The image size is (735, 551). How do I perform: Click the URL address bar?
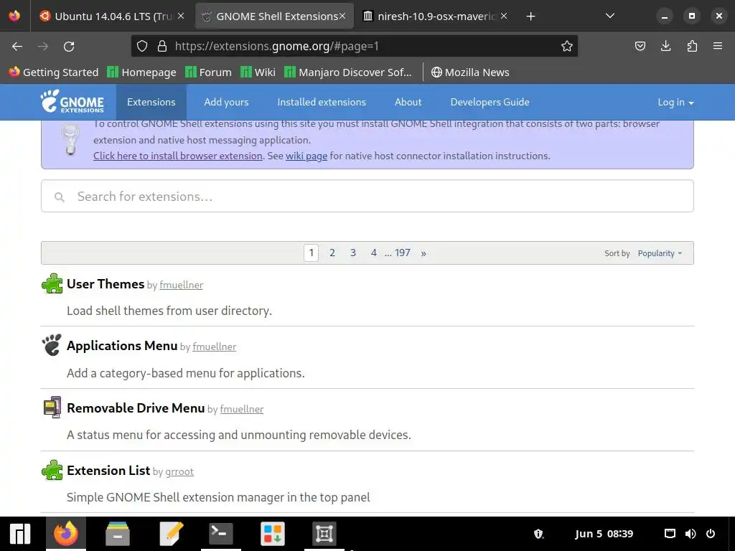pos(354,46)
